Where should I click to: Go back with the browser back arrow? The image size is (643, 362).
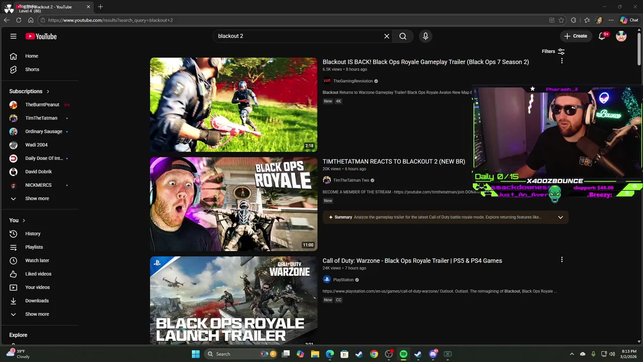point(7,20)
